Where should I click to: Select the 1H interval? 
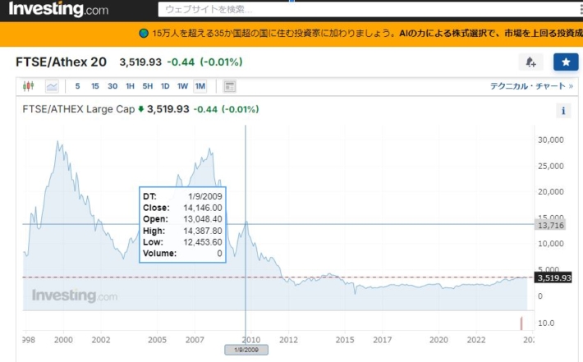pos(130,86)
